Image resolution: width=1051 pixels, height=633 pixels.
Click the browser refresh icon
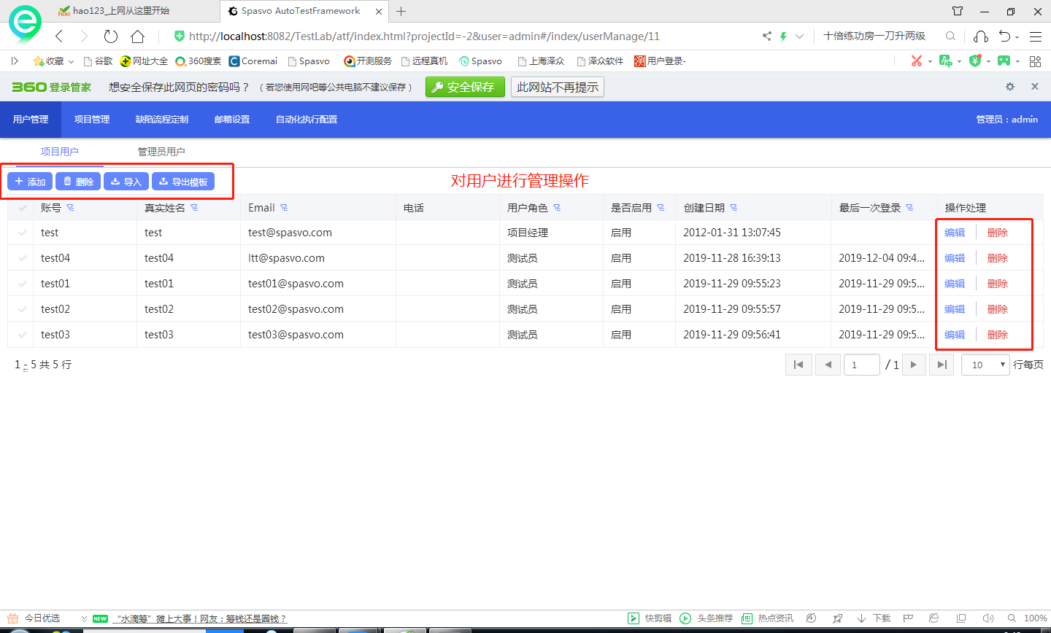coord(110,36)
